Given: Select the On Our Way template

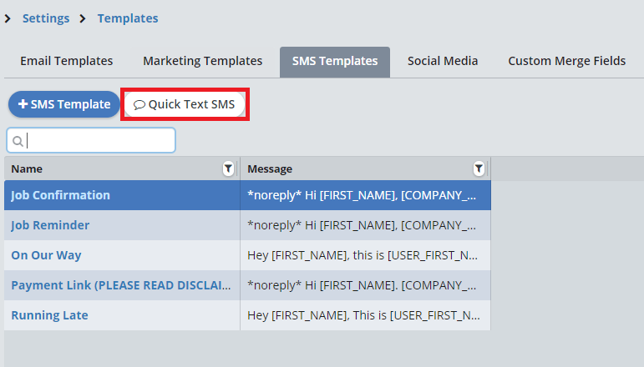Looking at the screenshot, I should pyautogui.click(x=46, y=255).
